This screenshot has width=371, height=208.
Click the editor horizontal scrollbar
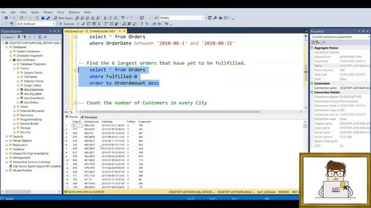[171, 112]
